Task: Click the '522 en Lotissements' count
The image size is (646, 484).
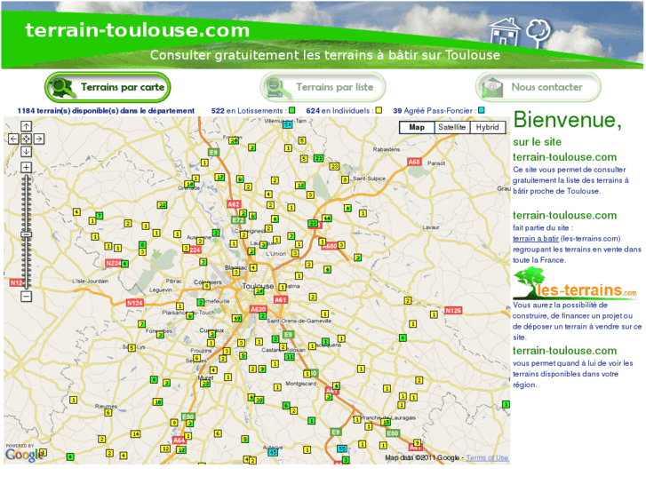Action: 249,110
